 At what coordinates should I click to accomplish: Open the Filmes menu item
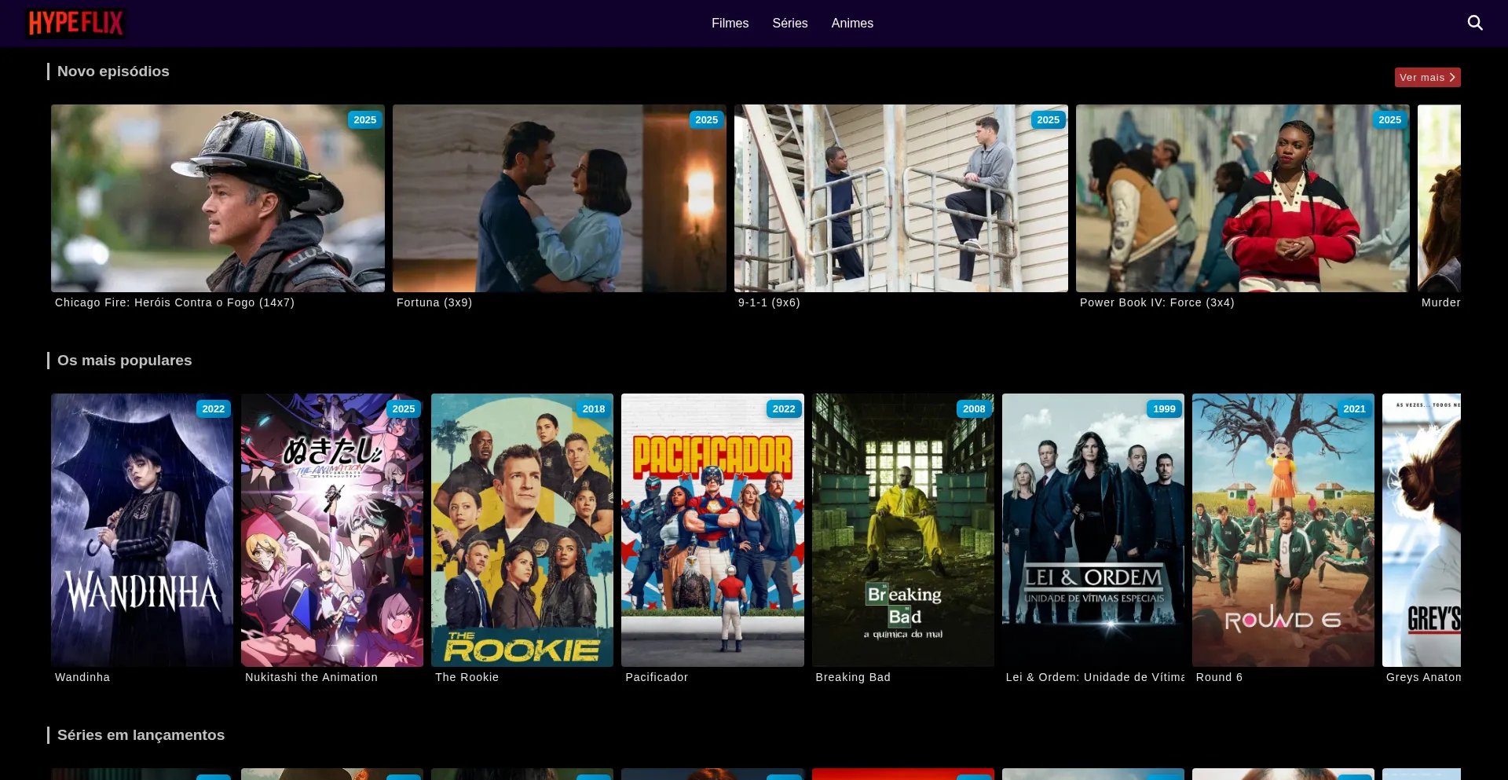730,23
